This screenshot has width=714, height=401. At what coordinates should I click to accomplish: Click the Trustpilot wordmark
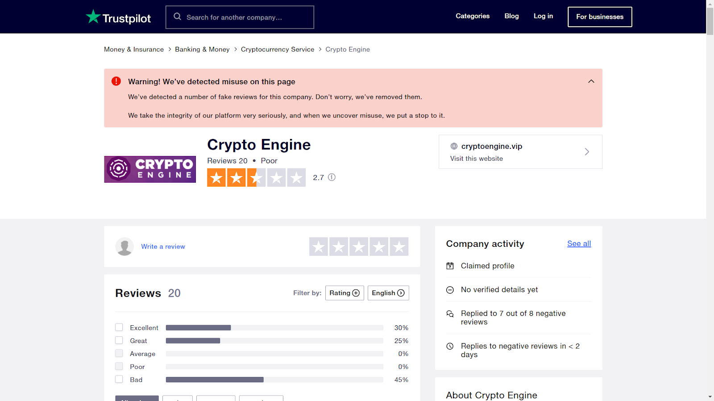[127, 18]
